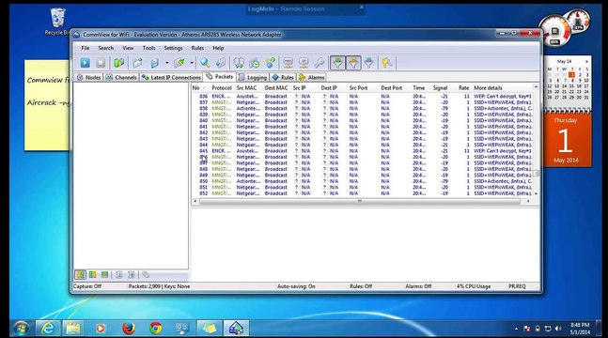Sort by the Signal column header
Screen dimensions: 608x338
coord(440,88)
